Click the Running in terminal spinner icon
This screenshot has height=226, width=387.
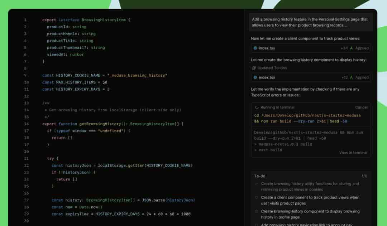pos(257,107)
